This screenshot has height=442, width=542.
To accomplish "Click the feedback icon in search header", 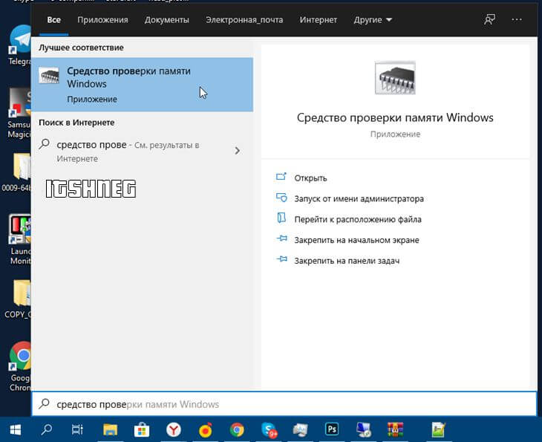I will coord(489,20).
